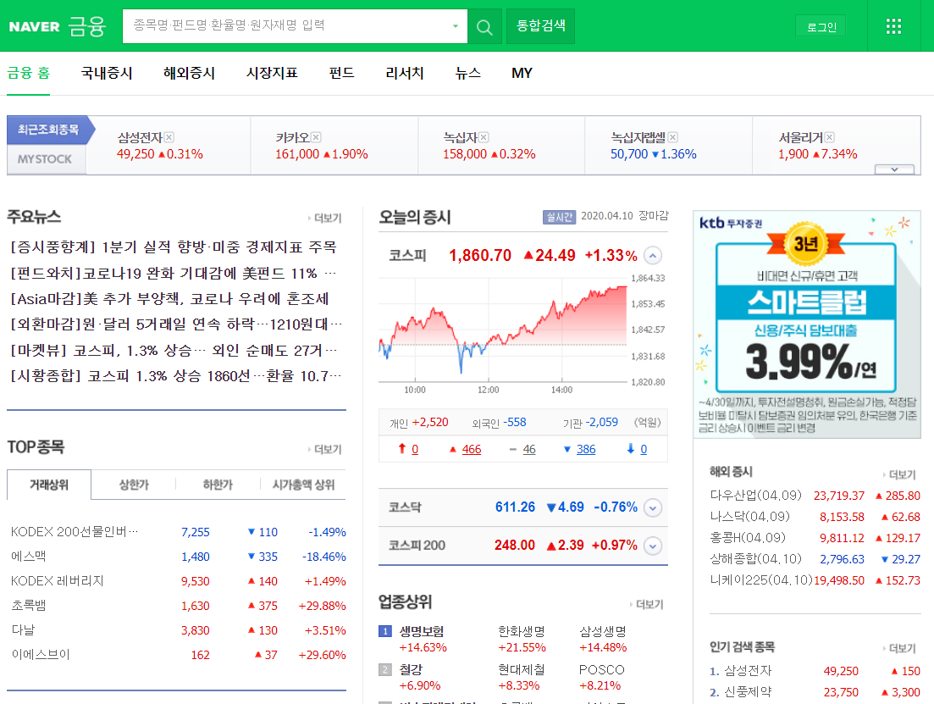Open the MY menu
Image resolution: width=934 pixels, height=704 pixels.
click(522, 74)
